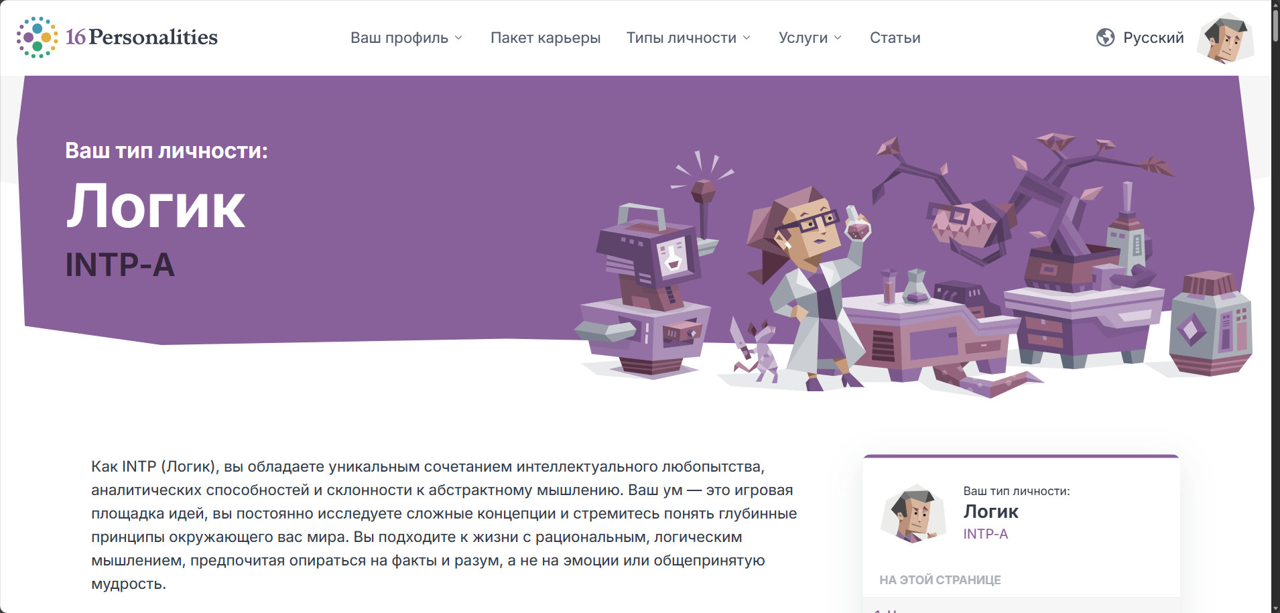Click the large Логик heading in the banner
Image resolution: width=1280 pixels, height=613 pixels.
point(155,207)
